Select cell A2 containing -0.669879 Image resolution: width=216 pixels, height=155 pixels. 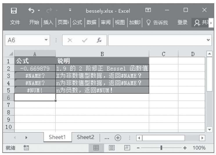35,69
